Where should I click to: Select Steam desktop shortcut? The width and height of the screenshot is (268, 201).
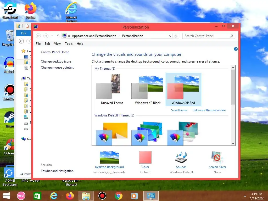pyautogui.click(x=9, y=120)
